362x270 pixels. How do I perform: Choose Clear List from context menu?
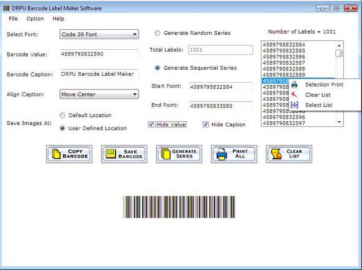point(325,95)
